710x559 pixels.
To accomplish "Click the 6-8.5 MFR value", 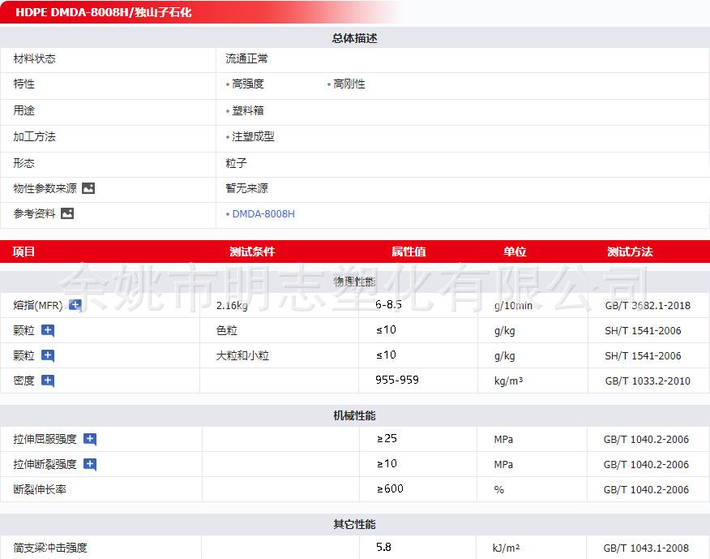I will [388, 304].
